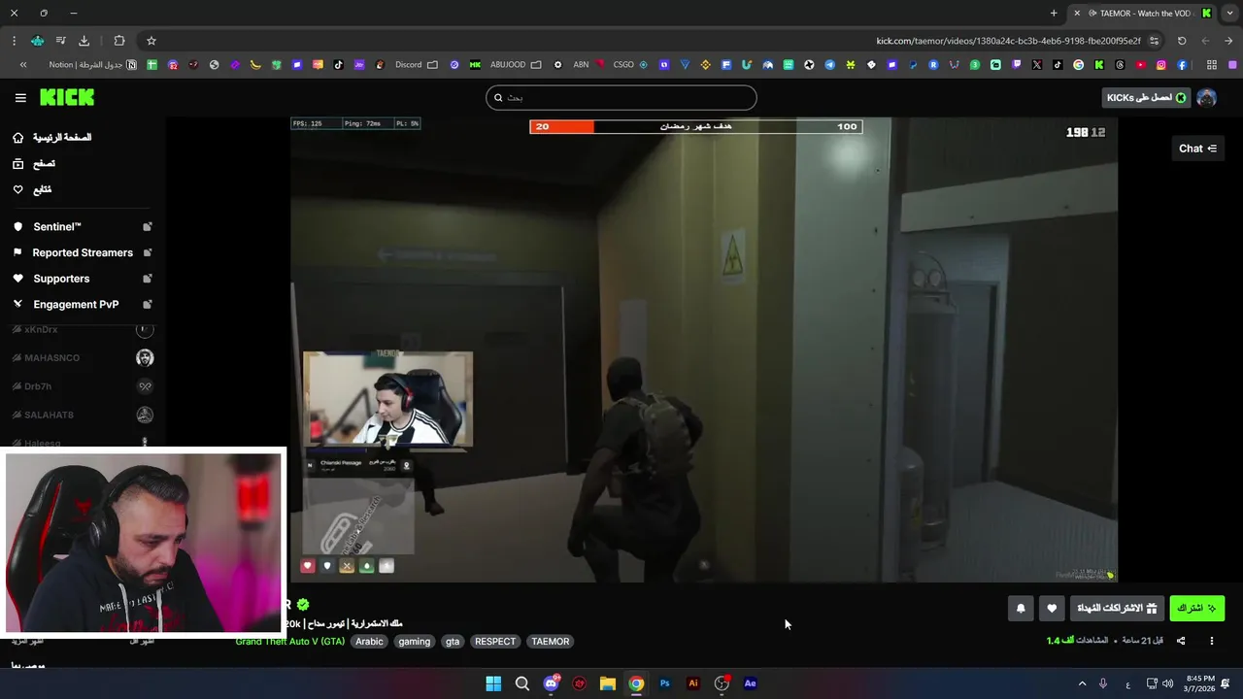Viewport: 1243px width, 699px height.
Task: Open the tab search dropdown arrow
Action: [x=1229, y=13]
